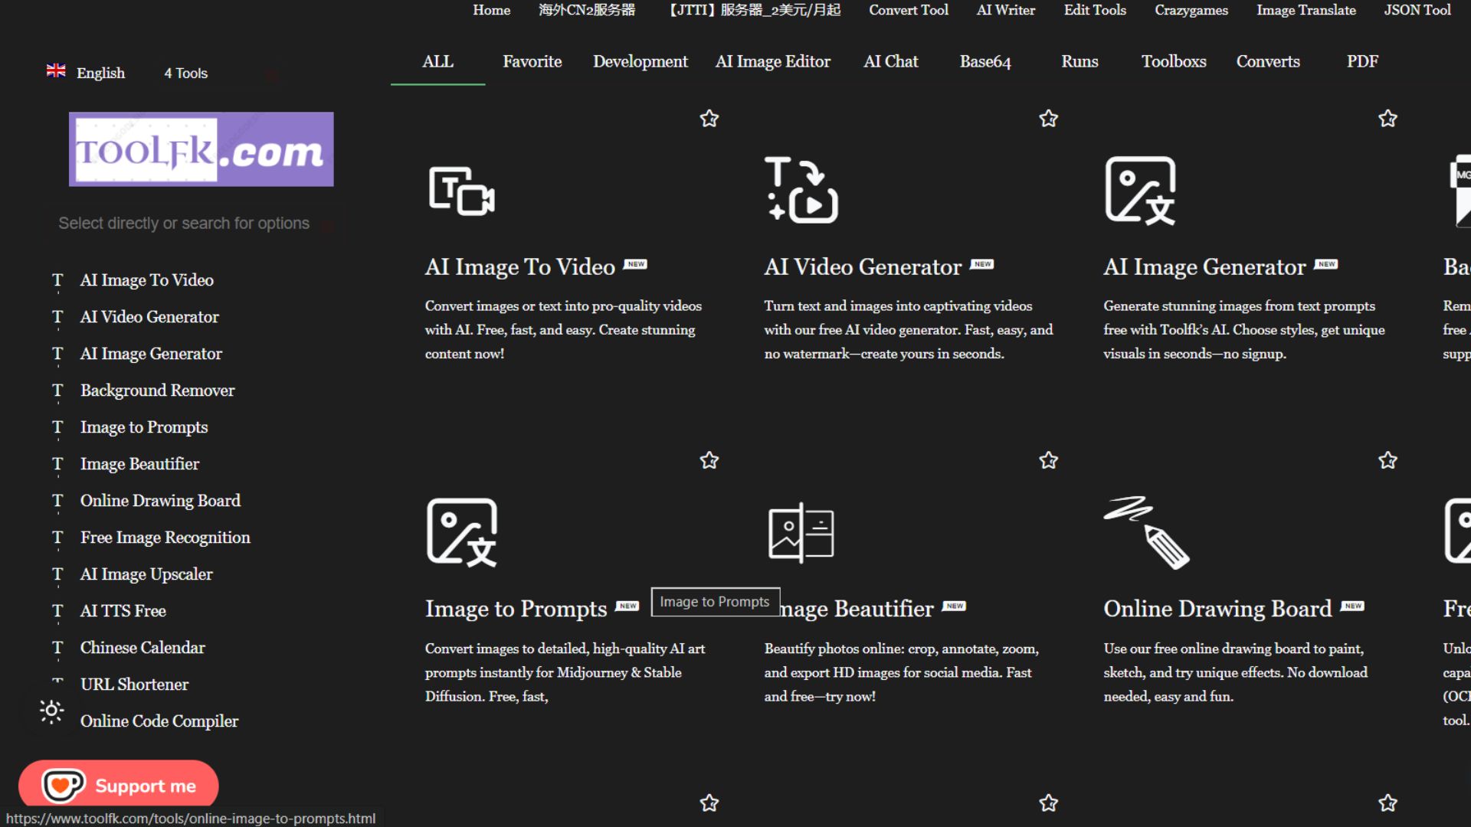Toggle light mode with sun icon
Image resolution: width=1471 pixels, height=827 pixels.
click(x=51, y=711)
